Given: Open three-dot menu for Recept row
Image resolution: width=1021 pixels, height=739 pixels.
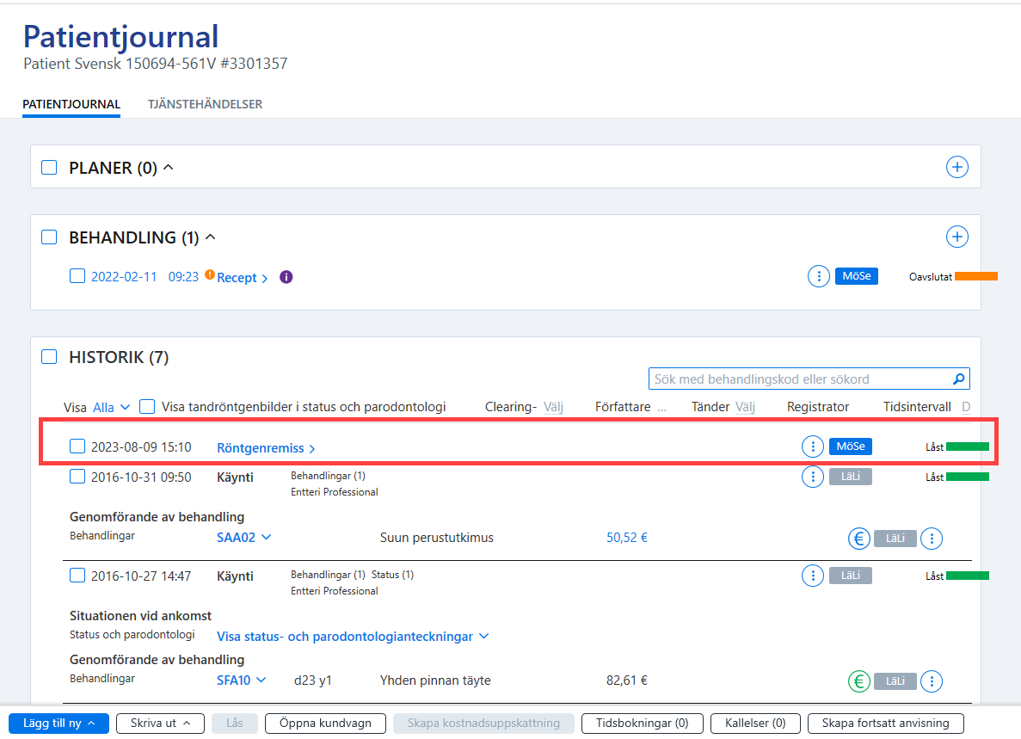Looking at the screenshot, I should [819, 277].
